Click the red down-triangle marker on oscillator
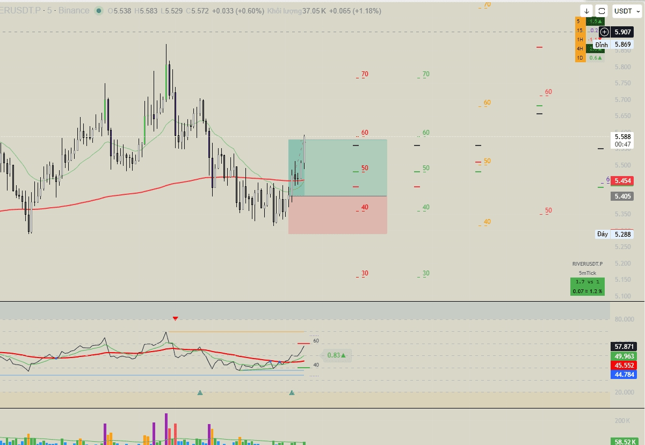 (175, 318)
